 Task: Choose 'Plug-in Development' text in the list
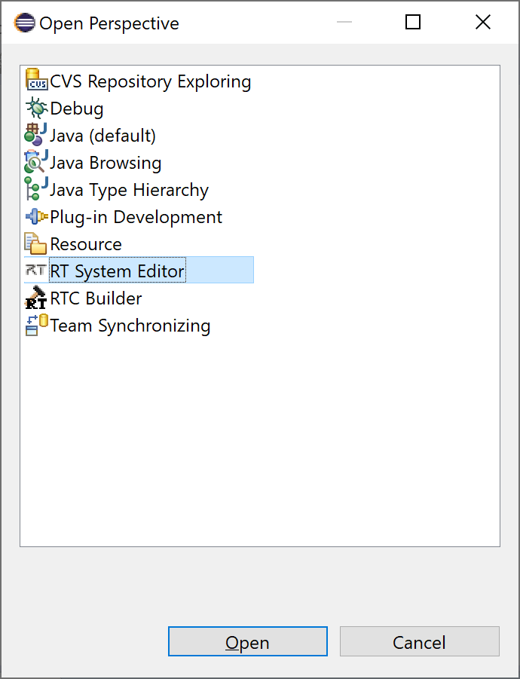(x=136, y=217)
